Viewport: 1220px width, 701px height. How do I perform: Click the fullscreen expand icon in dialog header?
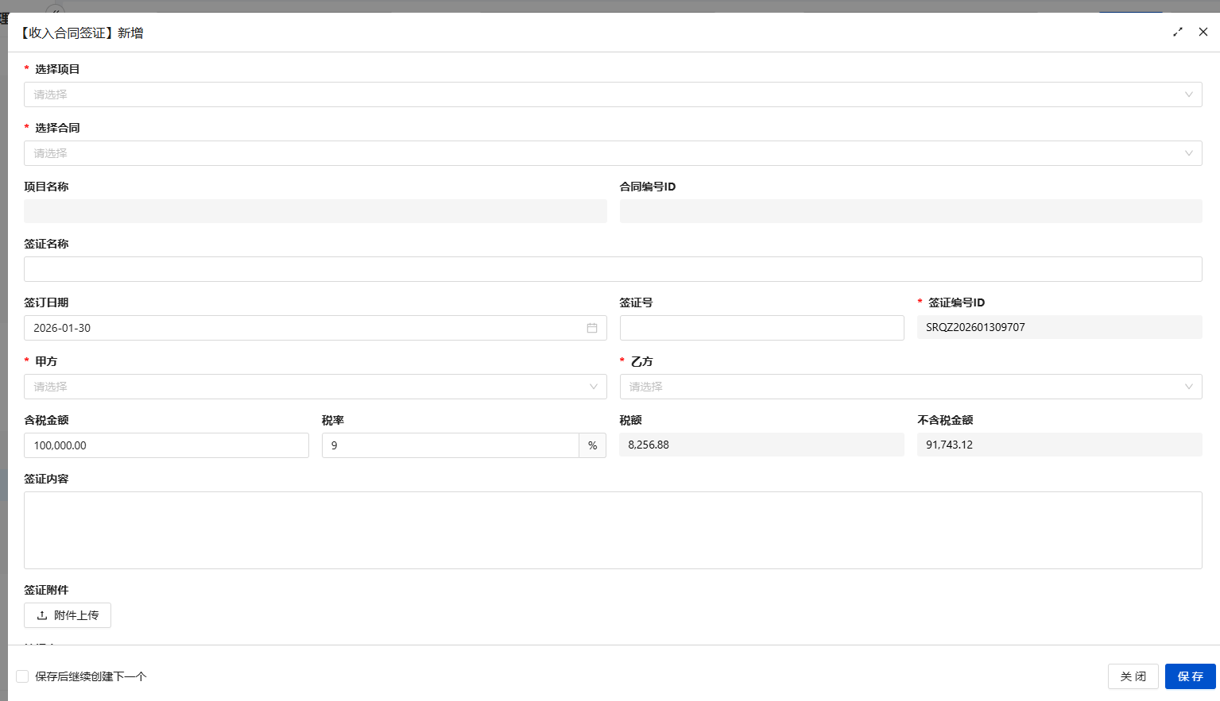(1178, 33)
